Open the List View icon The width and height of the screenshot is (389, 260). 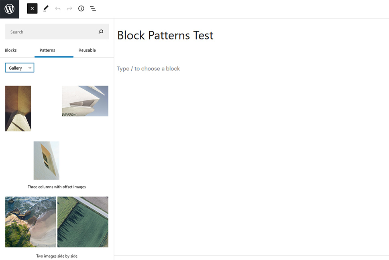(x=93, y=9)
